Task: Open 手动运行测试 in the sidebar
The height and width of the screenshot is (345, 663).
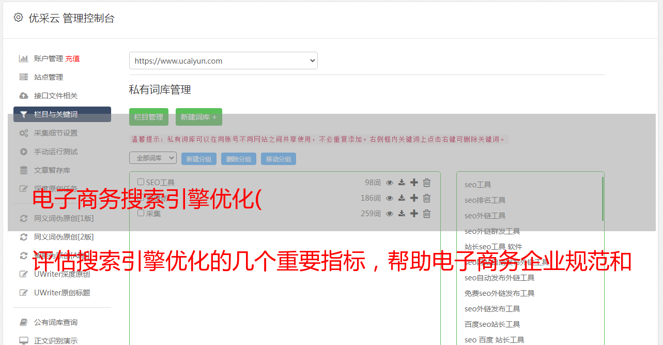Action: [x=56, y=152]
